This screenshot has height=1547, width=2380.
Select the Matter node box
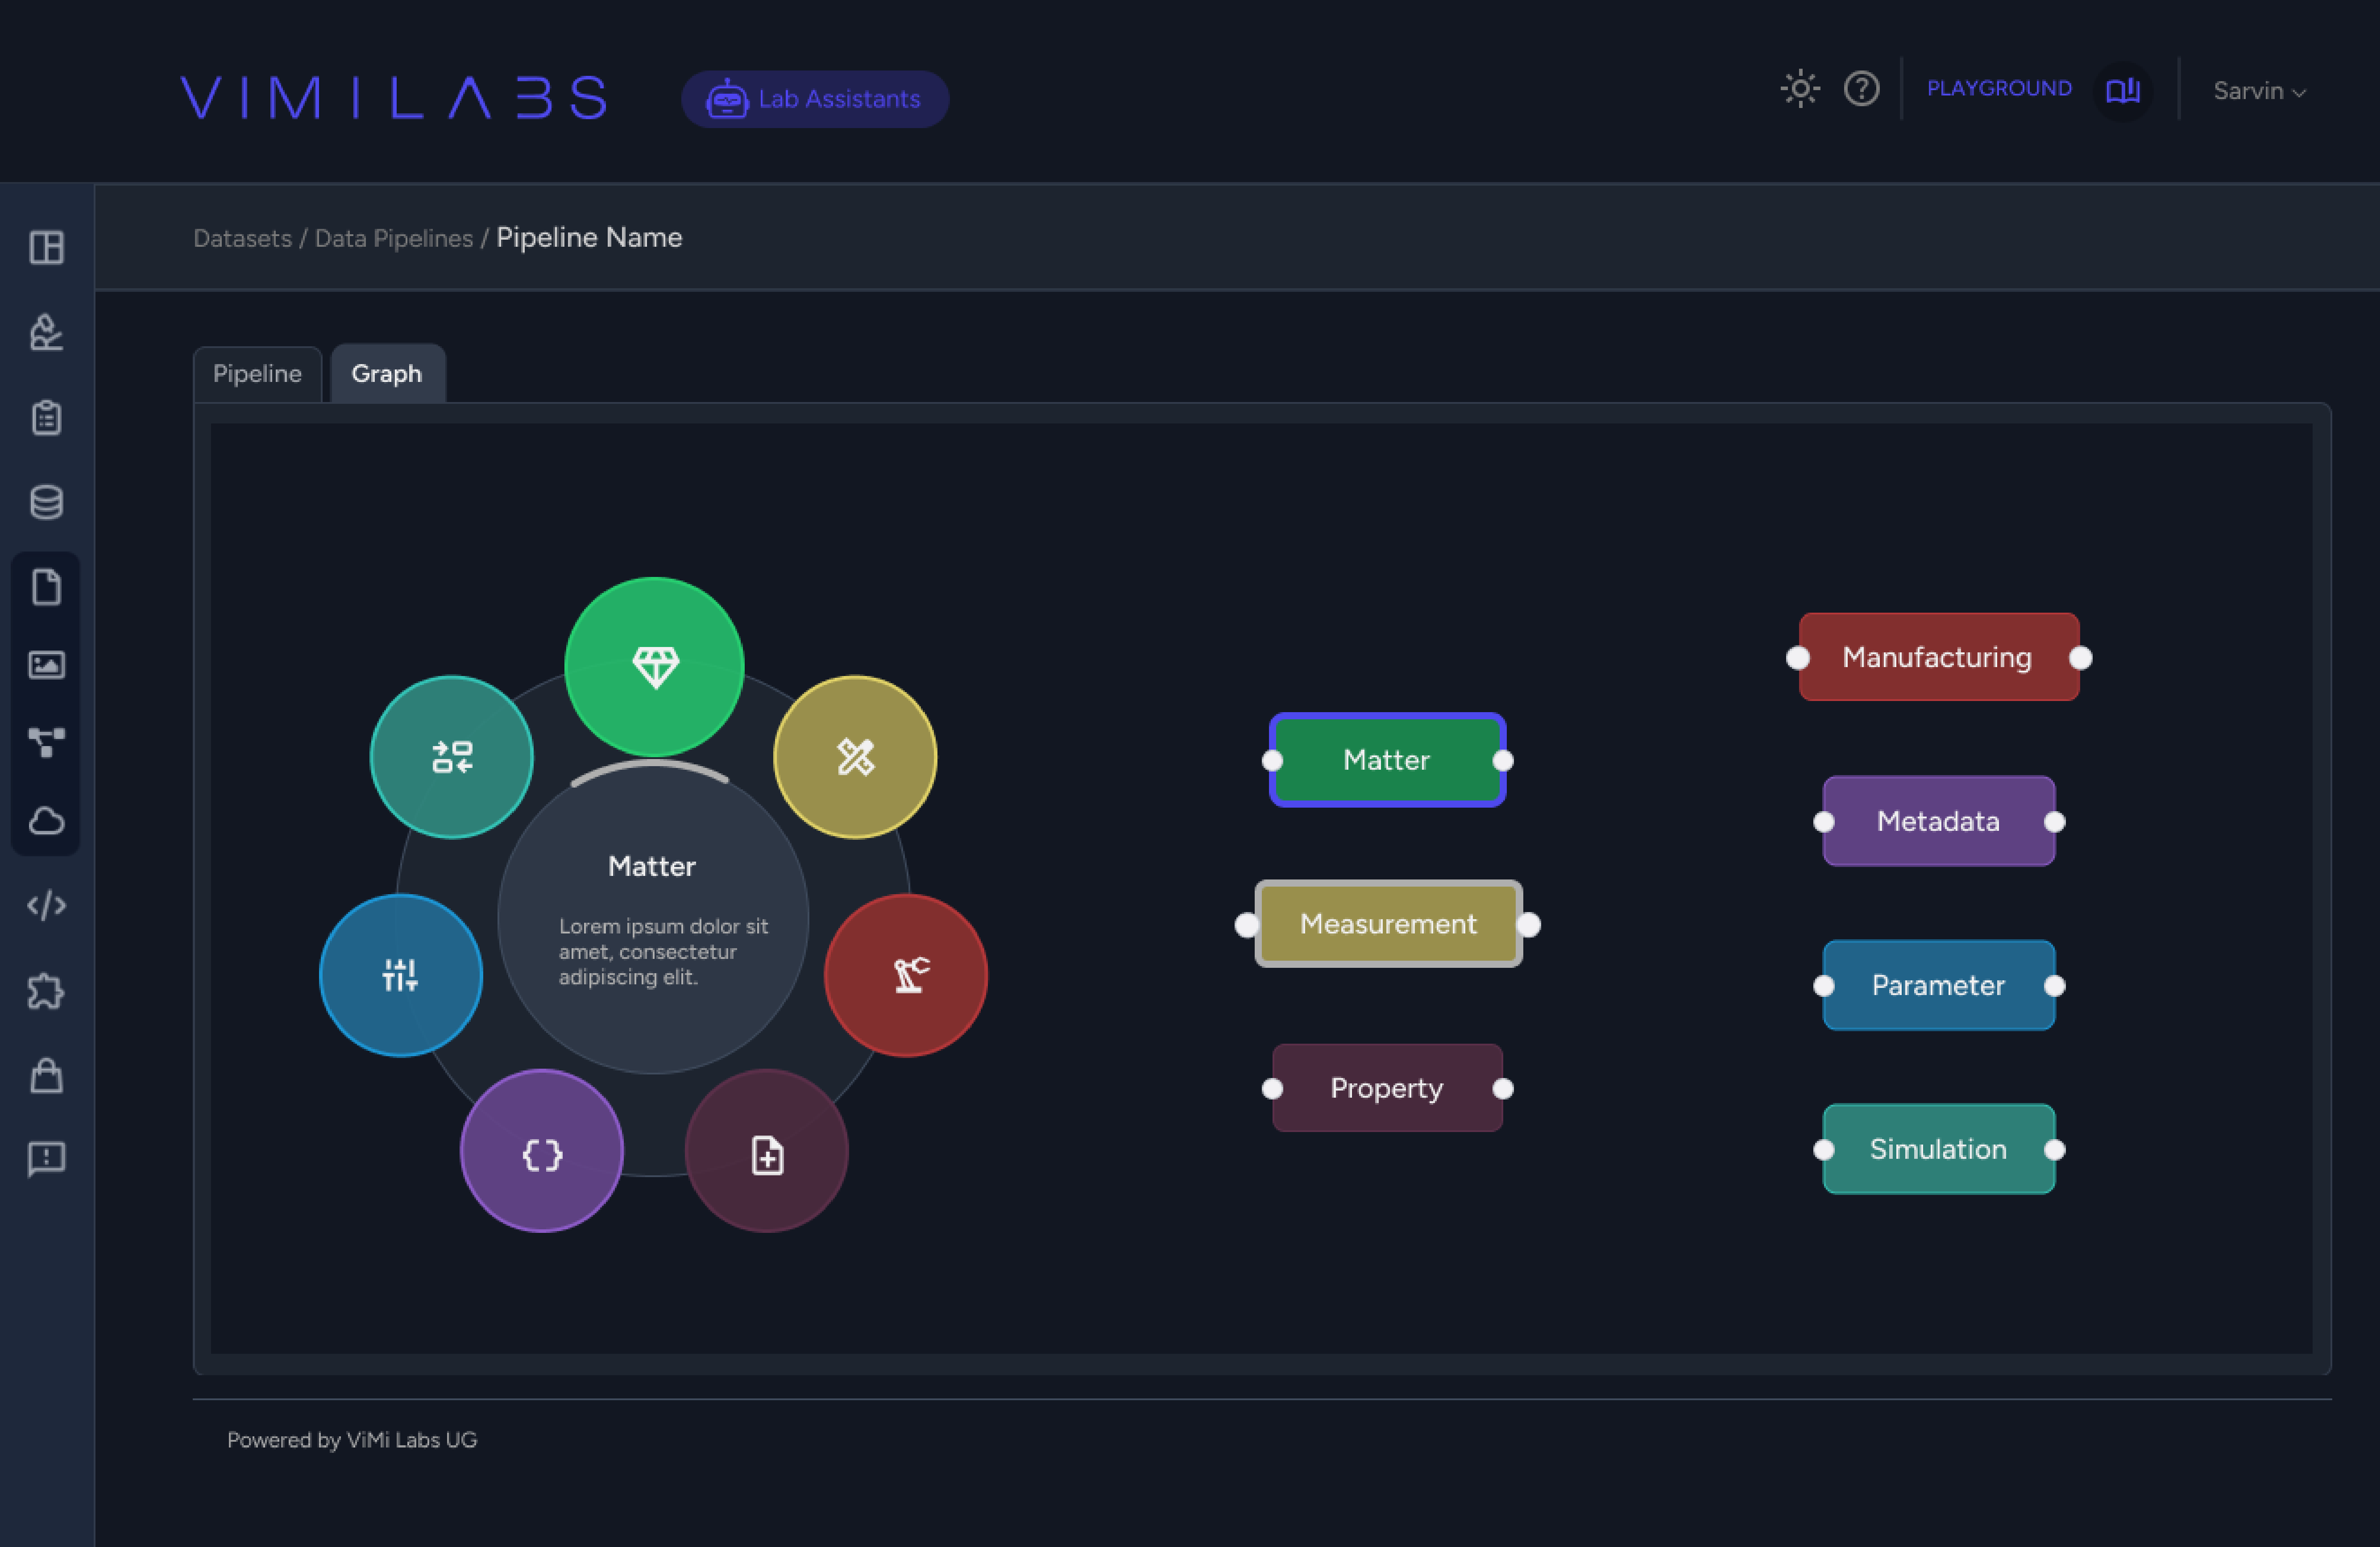pos(1387,760)
